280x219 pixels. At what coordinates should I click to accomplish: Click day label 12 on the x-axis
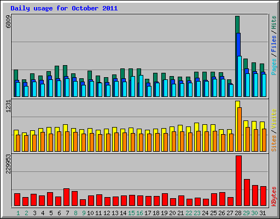(107, 213)
